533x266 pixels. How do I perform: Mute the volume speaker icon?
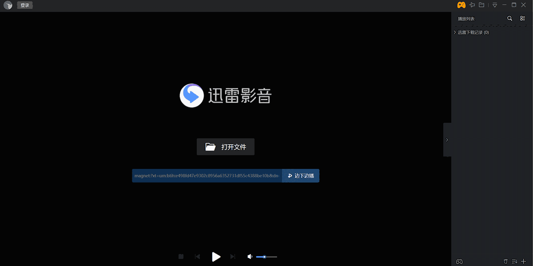250,256
